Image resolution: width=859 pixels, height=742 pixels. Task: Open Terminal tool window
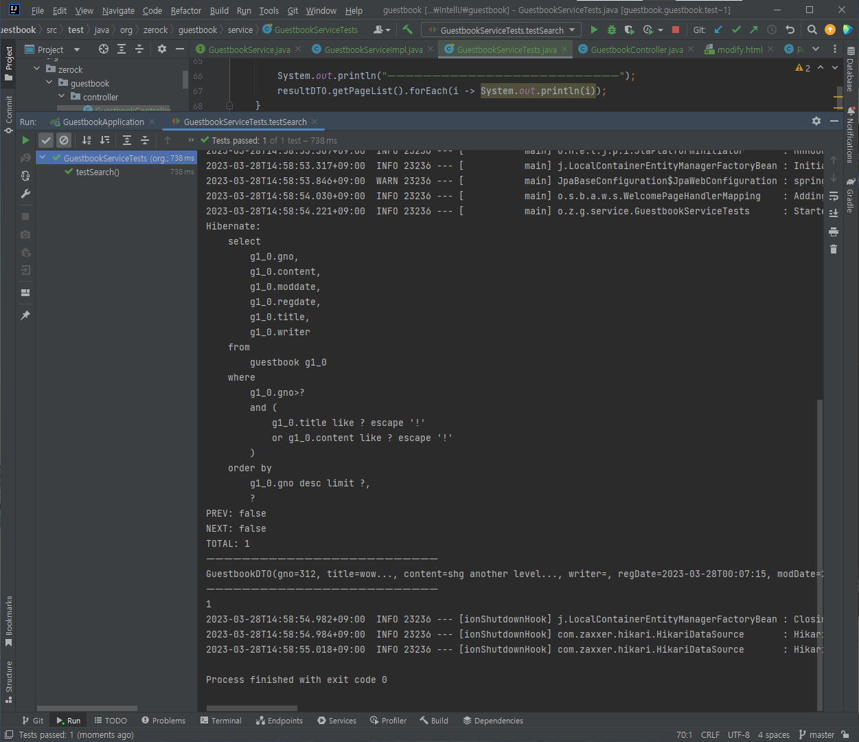tap(220, 721)
